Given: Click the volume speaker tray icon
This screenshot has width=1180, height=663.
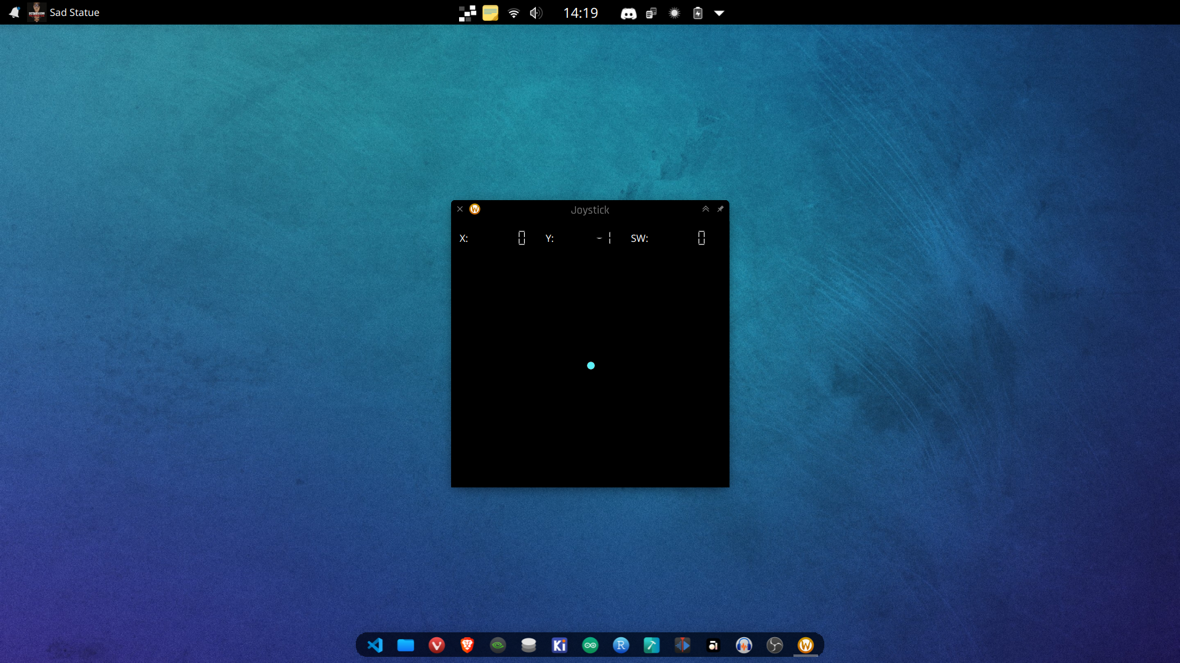Looking at the screenshot, I should pyautogui.click(x=536, y=13).
